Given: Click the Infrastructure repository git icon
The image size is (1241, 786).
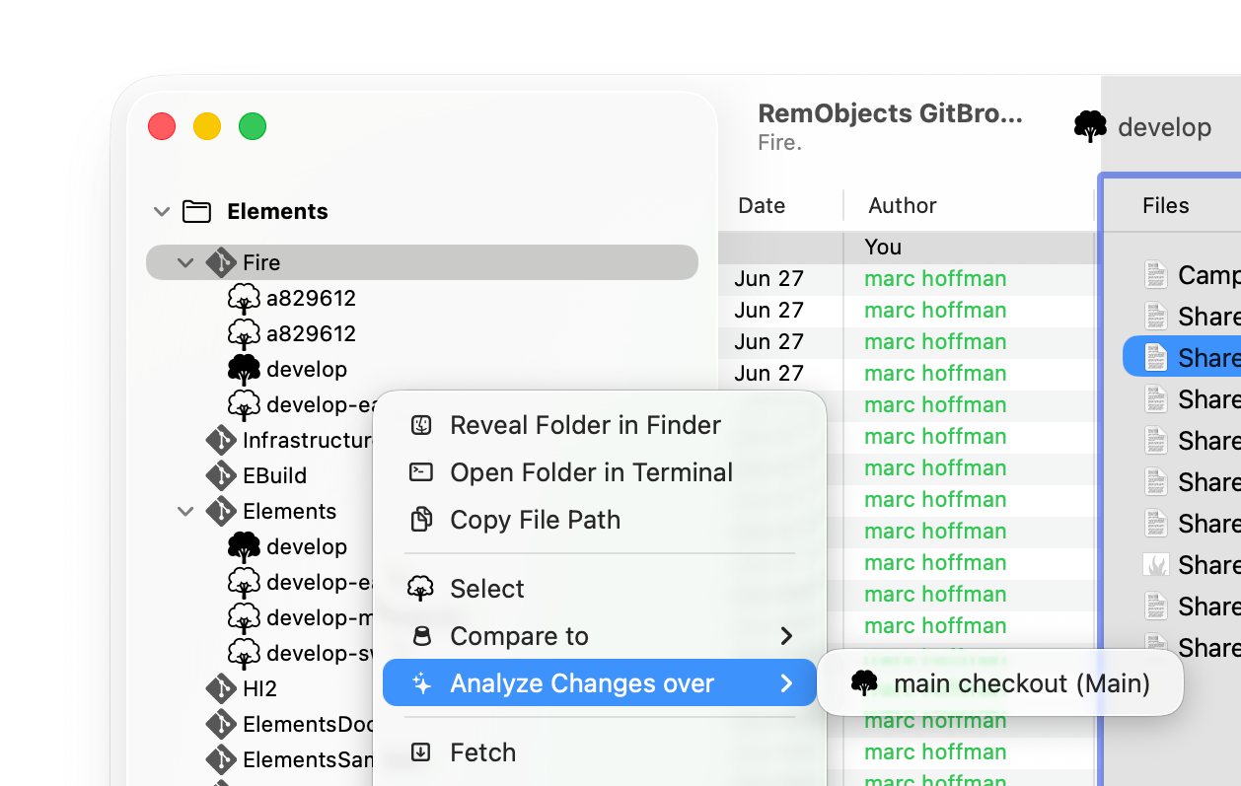Looking at the screenshot, I should [x=221, y=440].
